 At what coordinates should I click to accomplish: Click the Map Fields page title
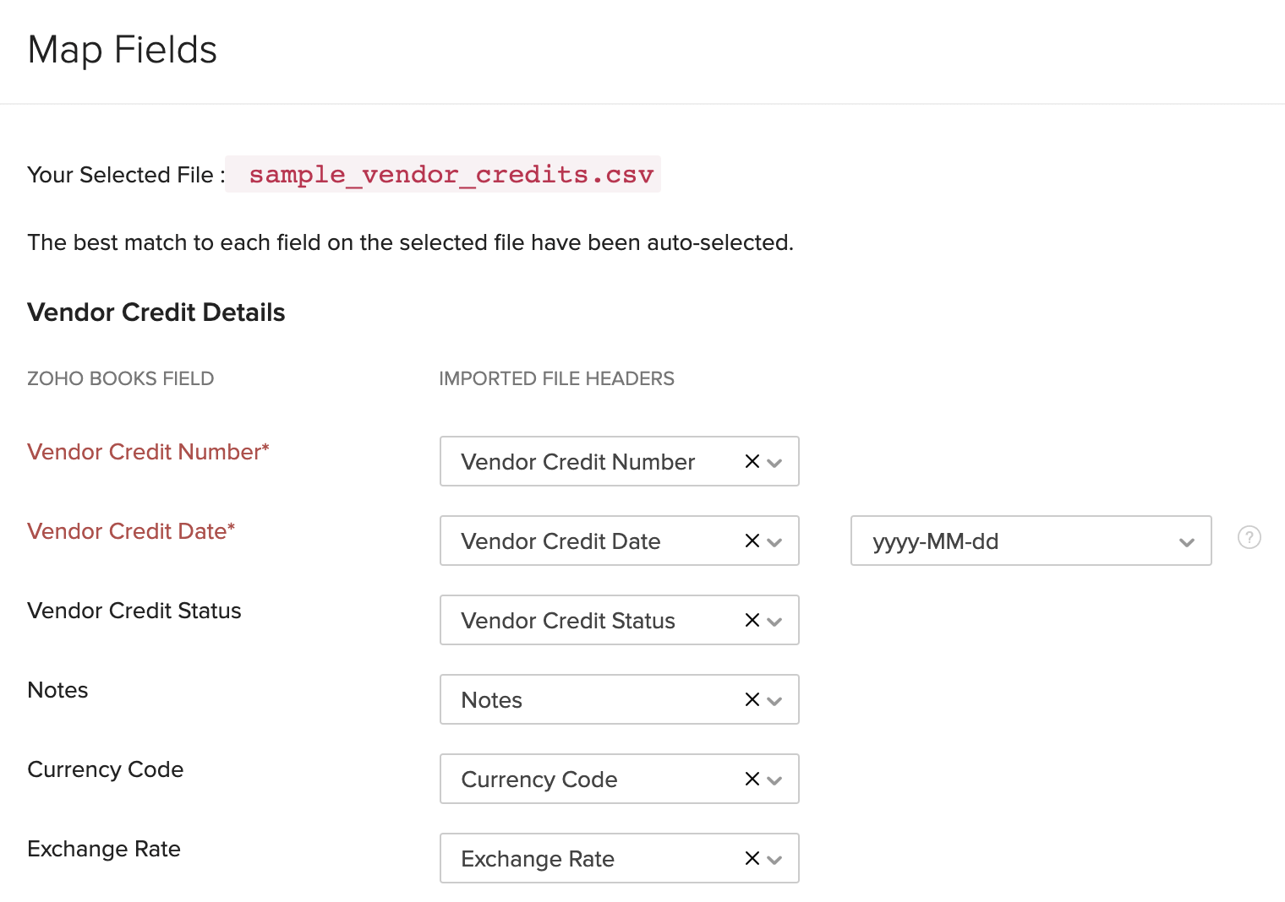[x=122, y=50]
